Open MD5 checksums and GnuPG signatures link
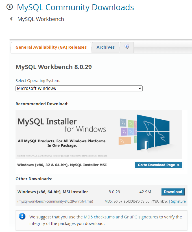This screenshot has width=192, height=232. point(121,217)
